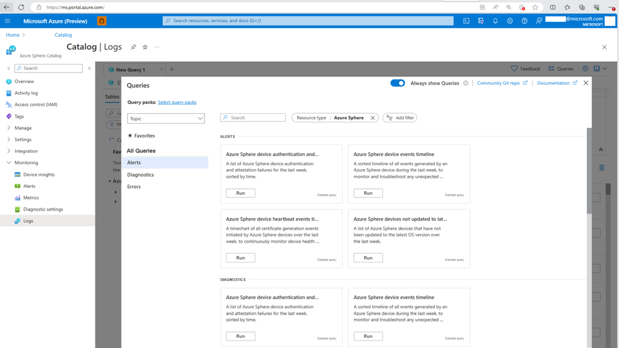Click the Azure global search bar

308,21
